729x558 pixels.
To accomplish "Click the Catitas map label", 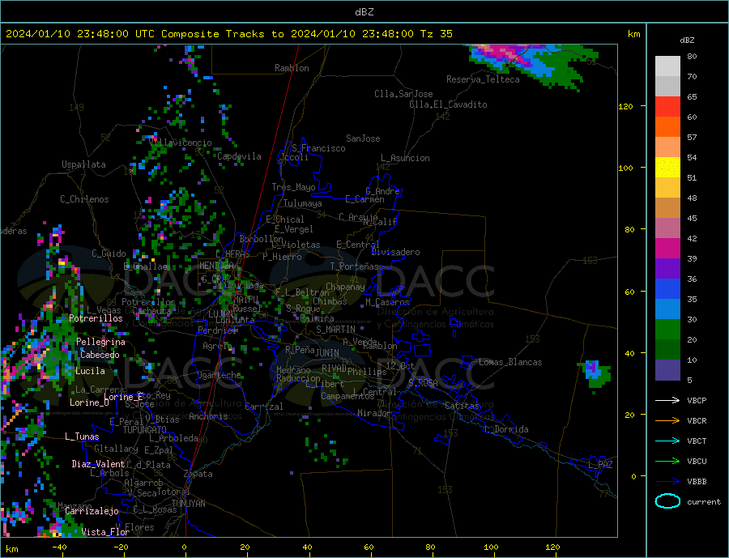I will (462, 406).
